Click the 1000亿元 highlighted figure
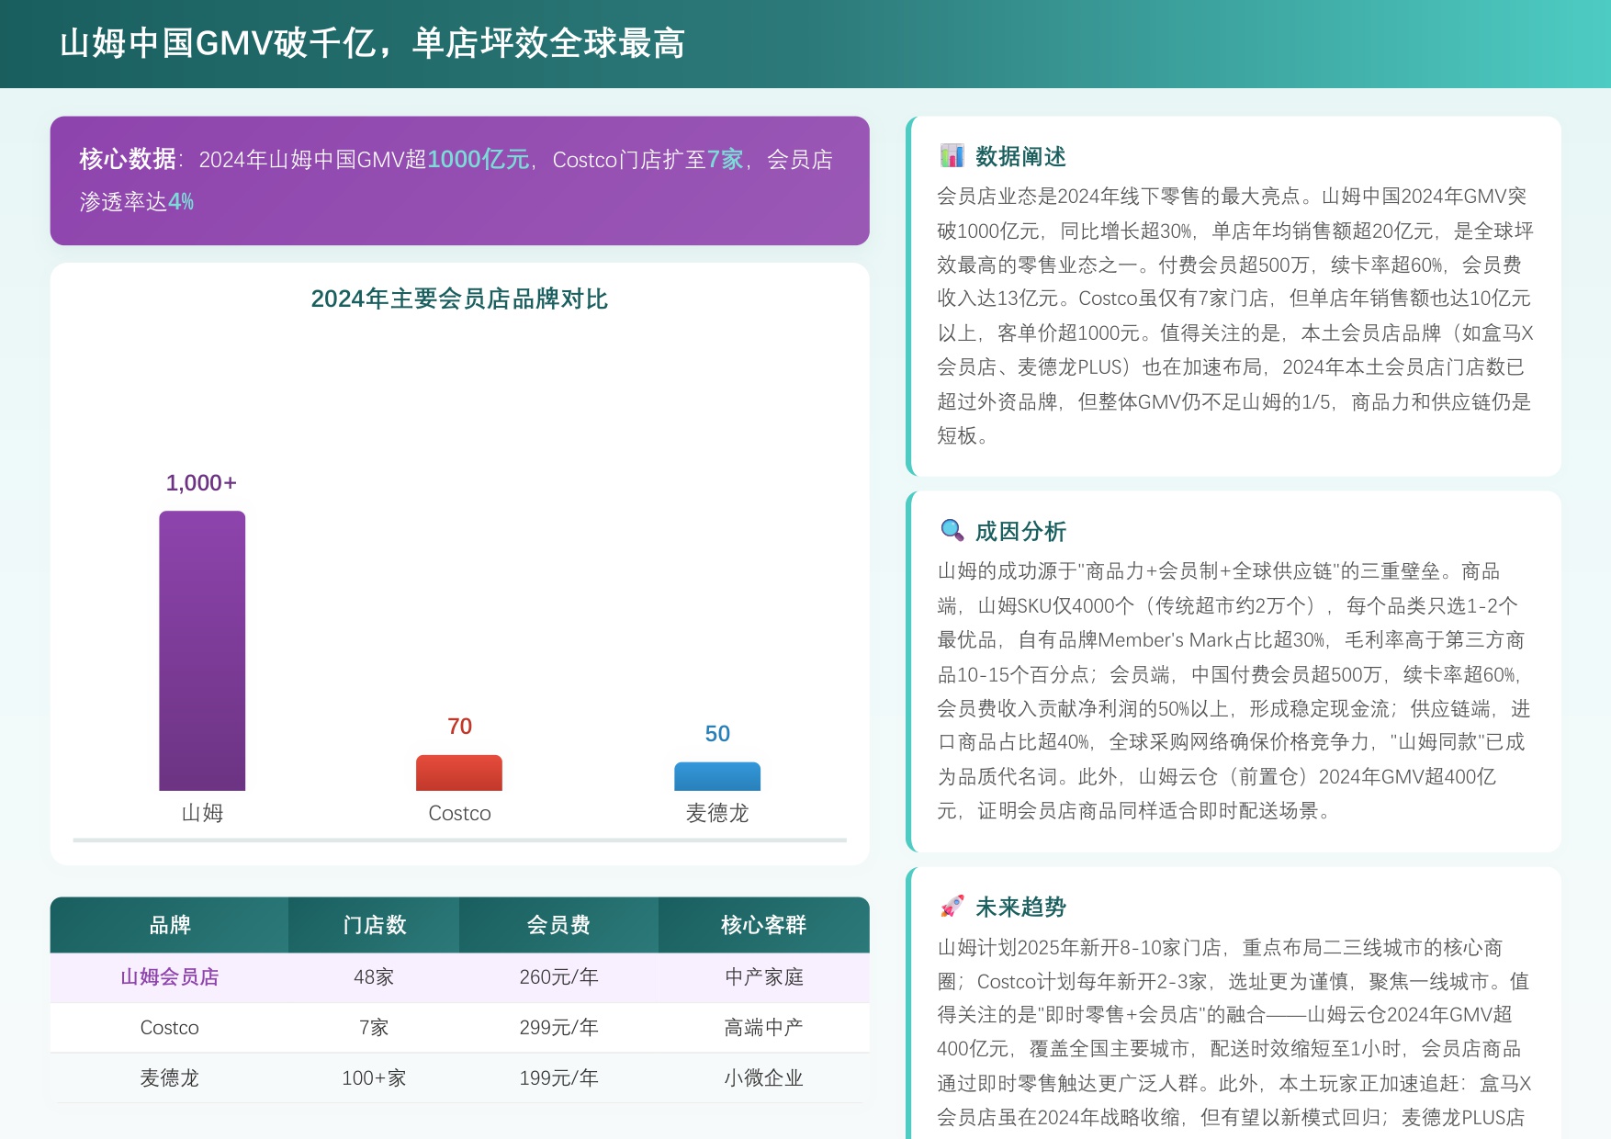Image resolution: width=1611 pixels, height=1139 pixels. [x=479, y=159]
